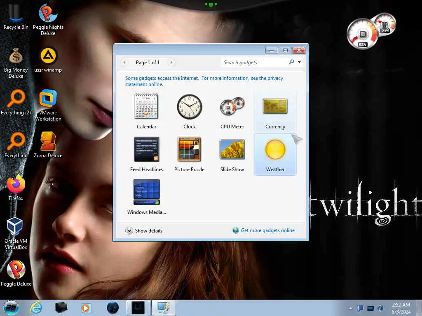Open Firefox desktop icon
422x316 pixels.
[16, 188]
